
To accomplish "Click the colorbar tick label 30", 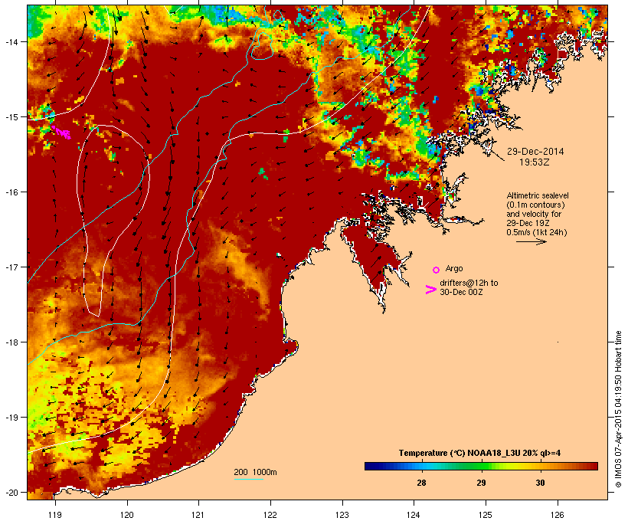I will click(540, 483).
